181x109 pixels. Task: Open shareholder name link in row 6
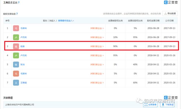(x=23, y=74)
